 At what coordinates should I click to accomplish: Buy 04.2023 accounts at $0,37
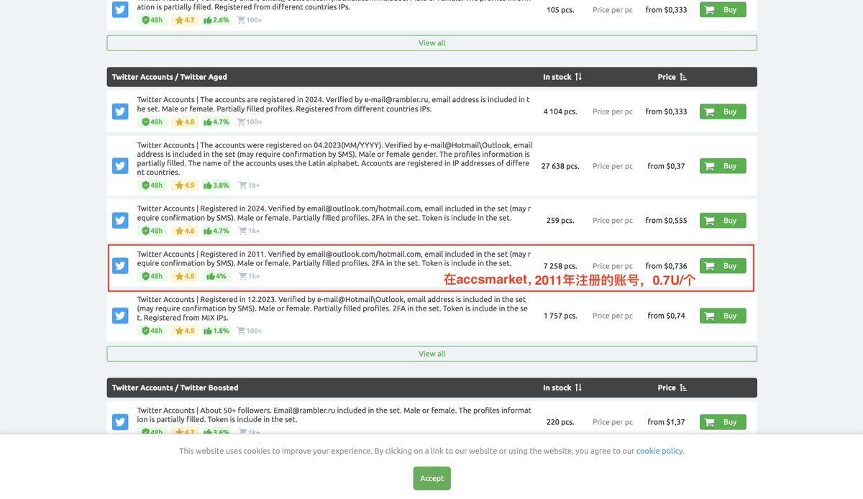(x=723, y=166)
